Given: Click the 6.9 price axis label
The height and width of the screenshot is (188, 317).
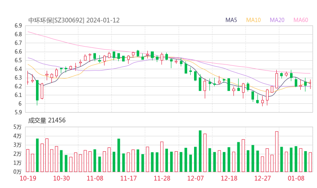Looking at the screenshot, I should click(x=18, y=26).
